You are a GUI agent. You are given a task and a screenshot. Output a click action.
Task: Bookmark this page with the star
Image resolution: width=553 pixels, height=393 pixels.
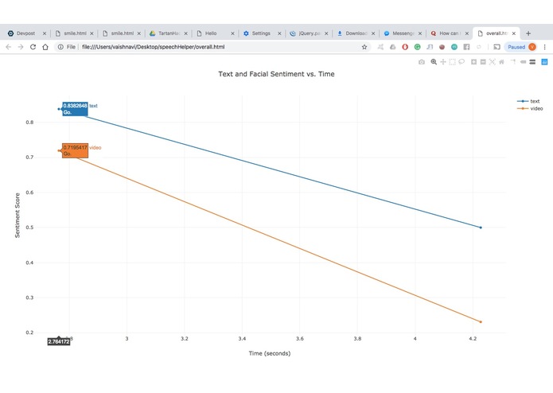[x=364, y=47]
